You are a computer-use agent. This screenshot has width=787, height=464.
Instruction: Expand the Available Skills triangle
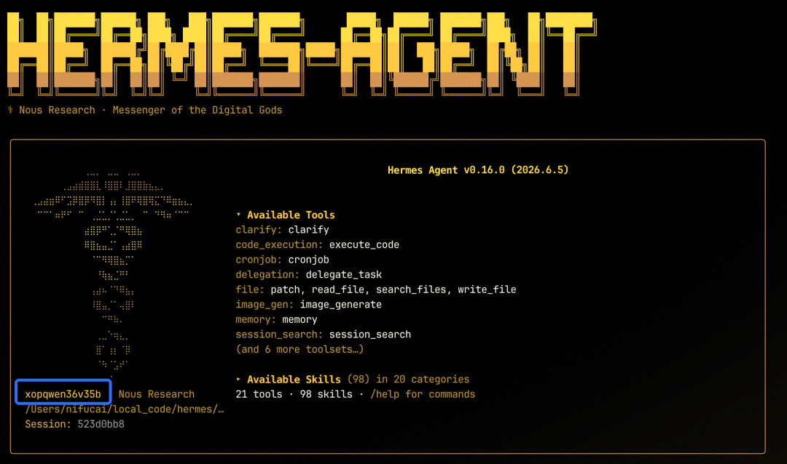pos(238,379)
